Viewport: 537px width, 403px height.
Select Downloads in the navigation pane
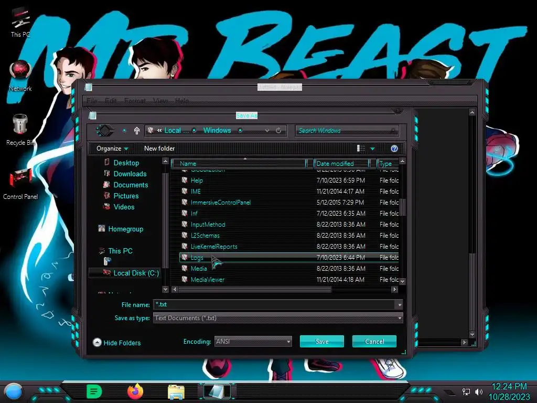pos(130,174)
